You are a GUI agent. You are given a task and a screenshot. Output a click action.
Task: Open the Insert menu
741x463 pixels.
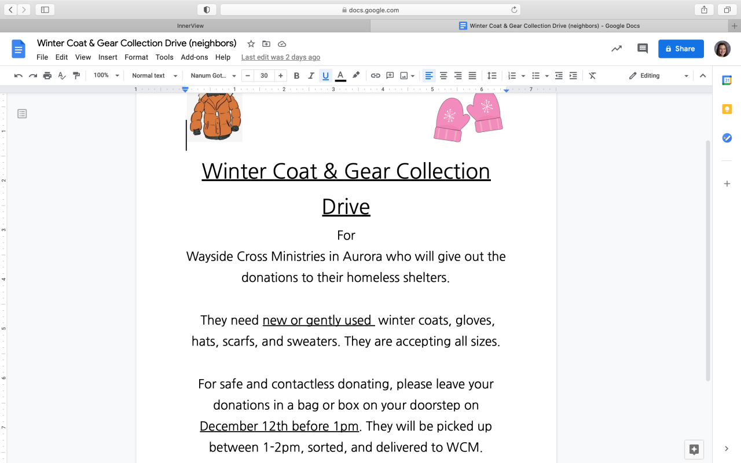point(108,57)
